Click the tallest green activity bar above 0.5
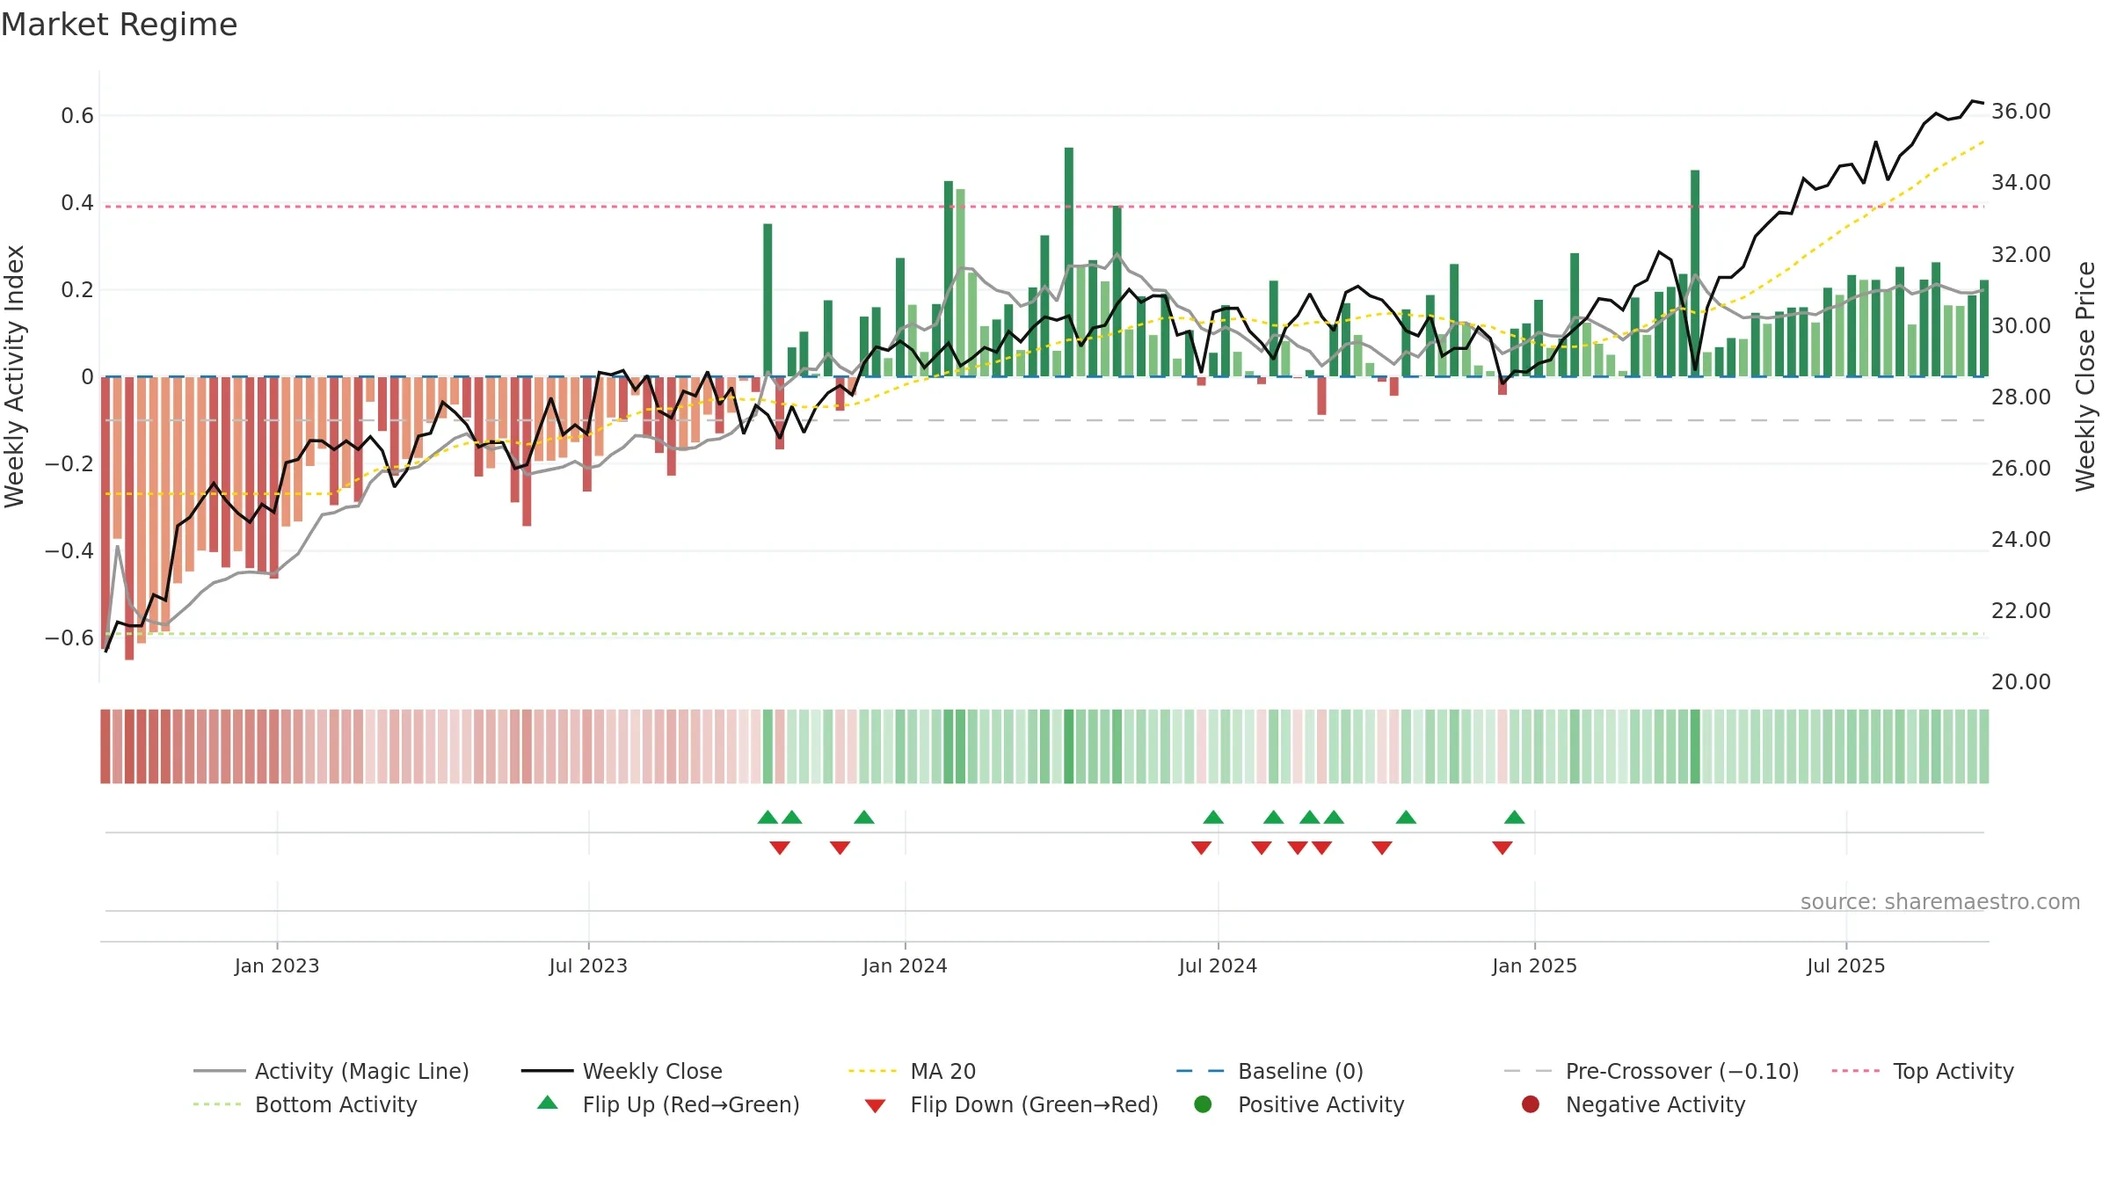 pos(1069,262)
